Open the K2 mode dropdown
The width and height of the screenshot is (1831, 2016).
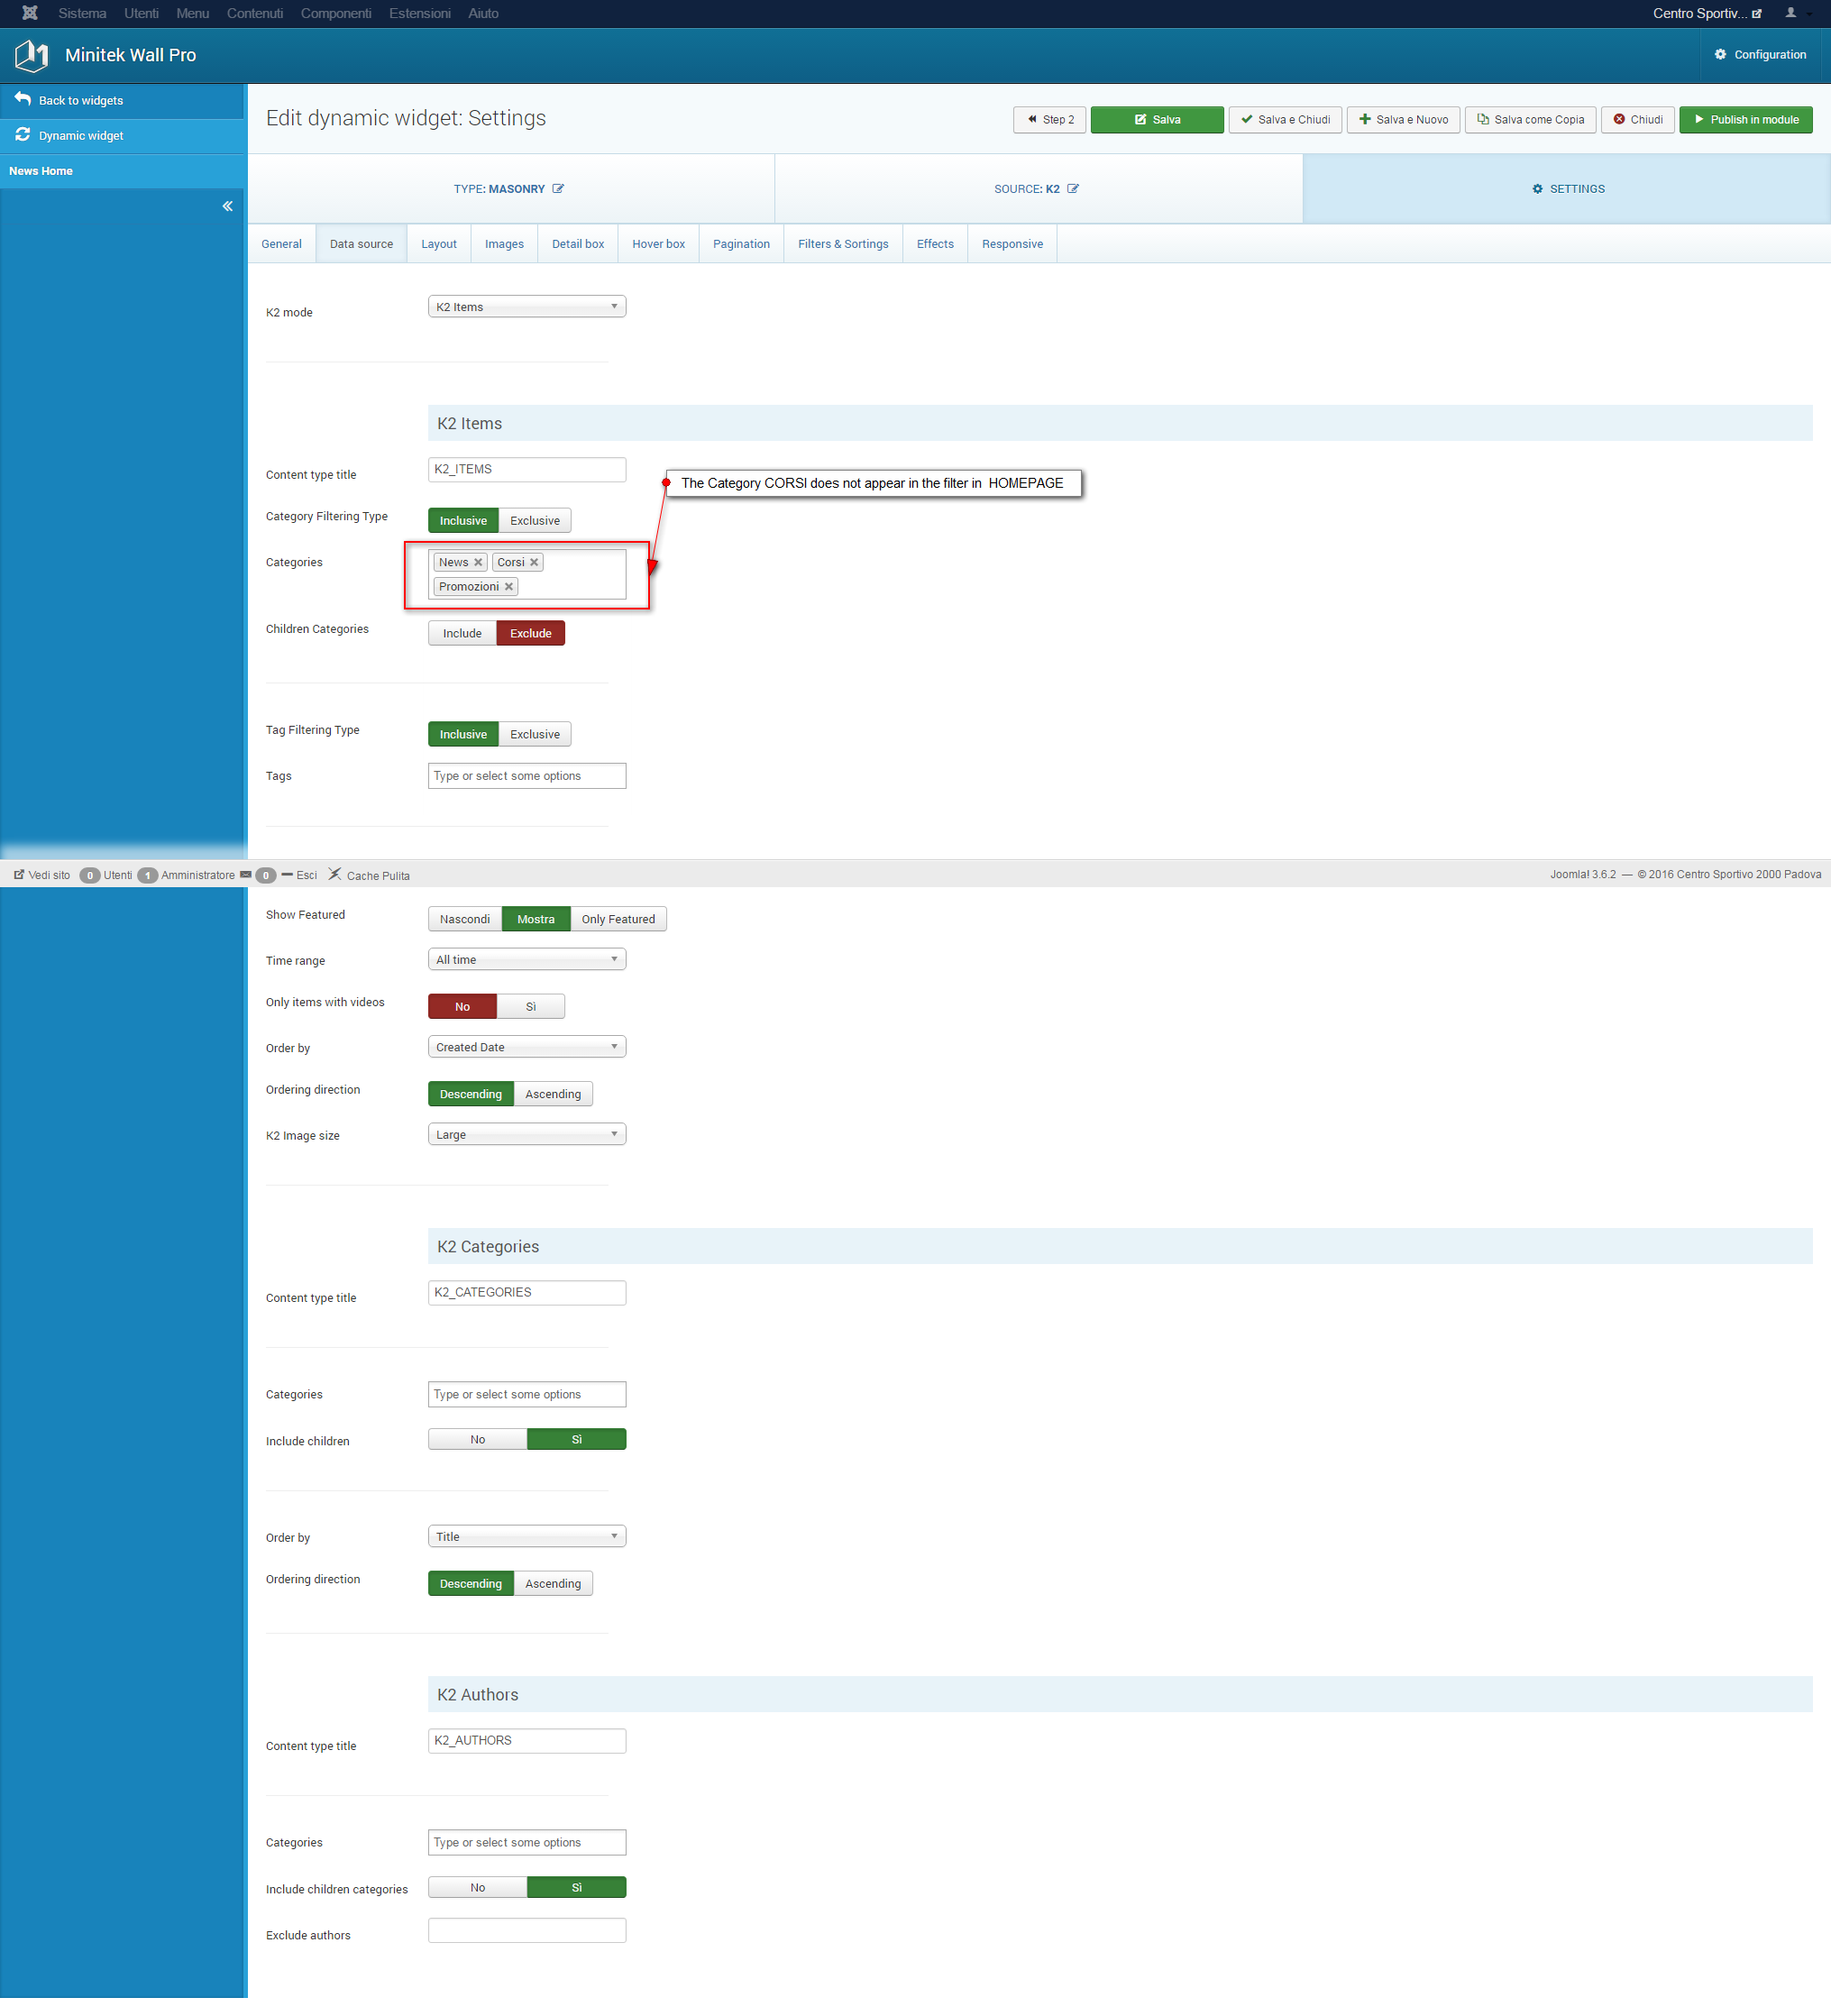tap(527, 307)
